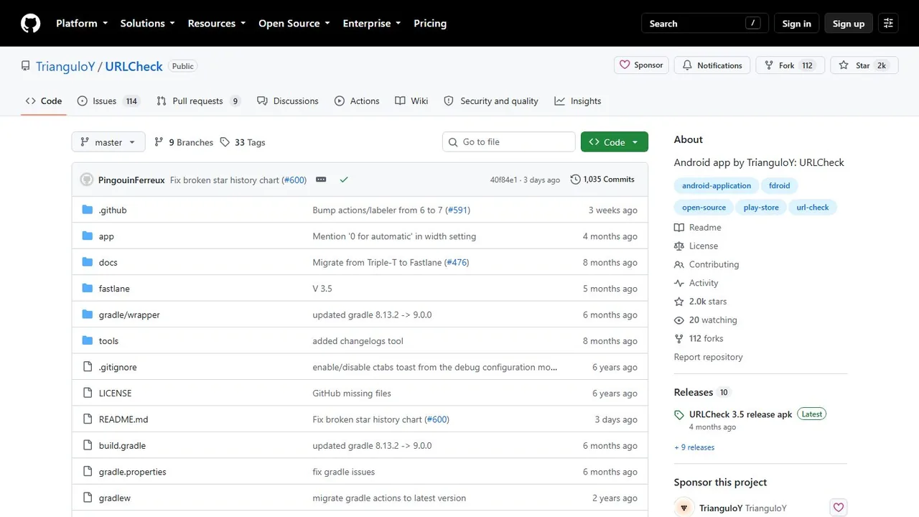Click the open-source topic tag
Image resolution: width=919 pixels, height=517 pixels.
click(x=704, y=208)
